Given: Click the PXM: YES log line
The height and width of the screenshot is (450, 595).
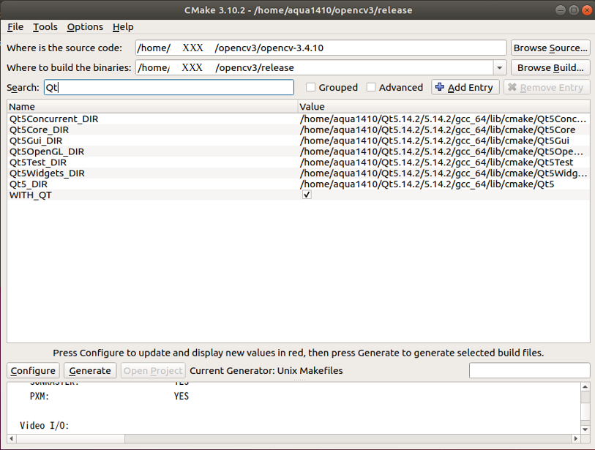Looking at the screenshot, I should click(109, 396).
